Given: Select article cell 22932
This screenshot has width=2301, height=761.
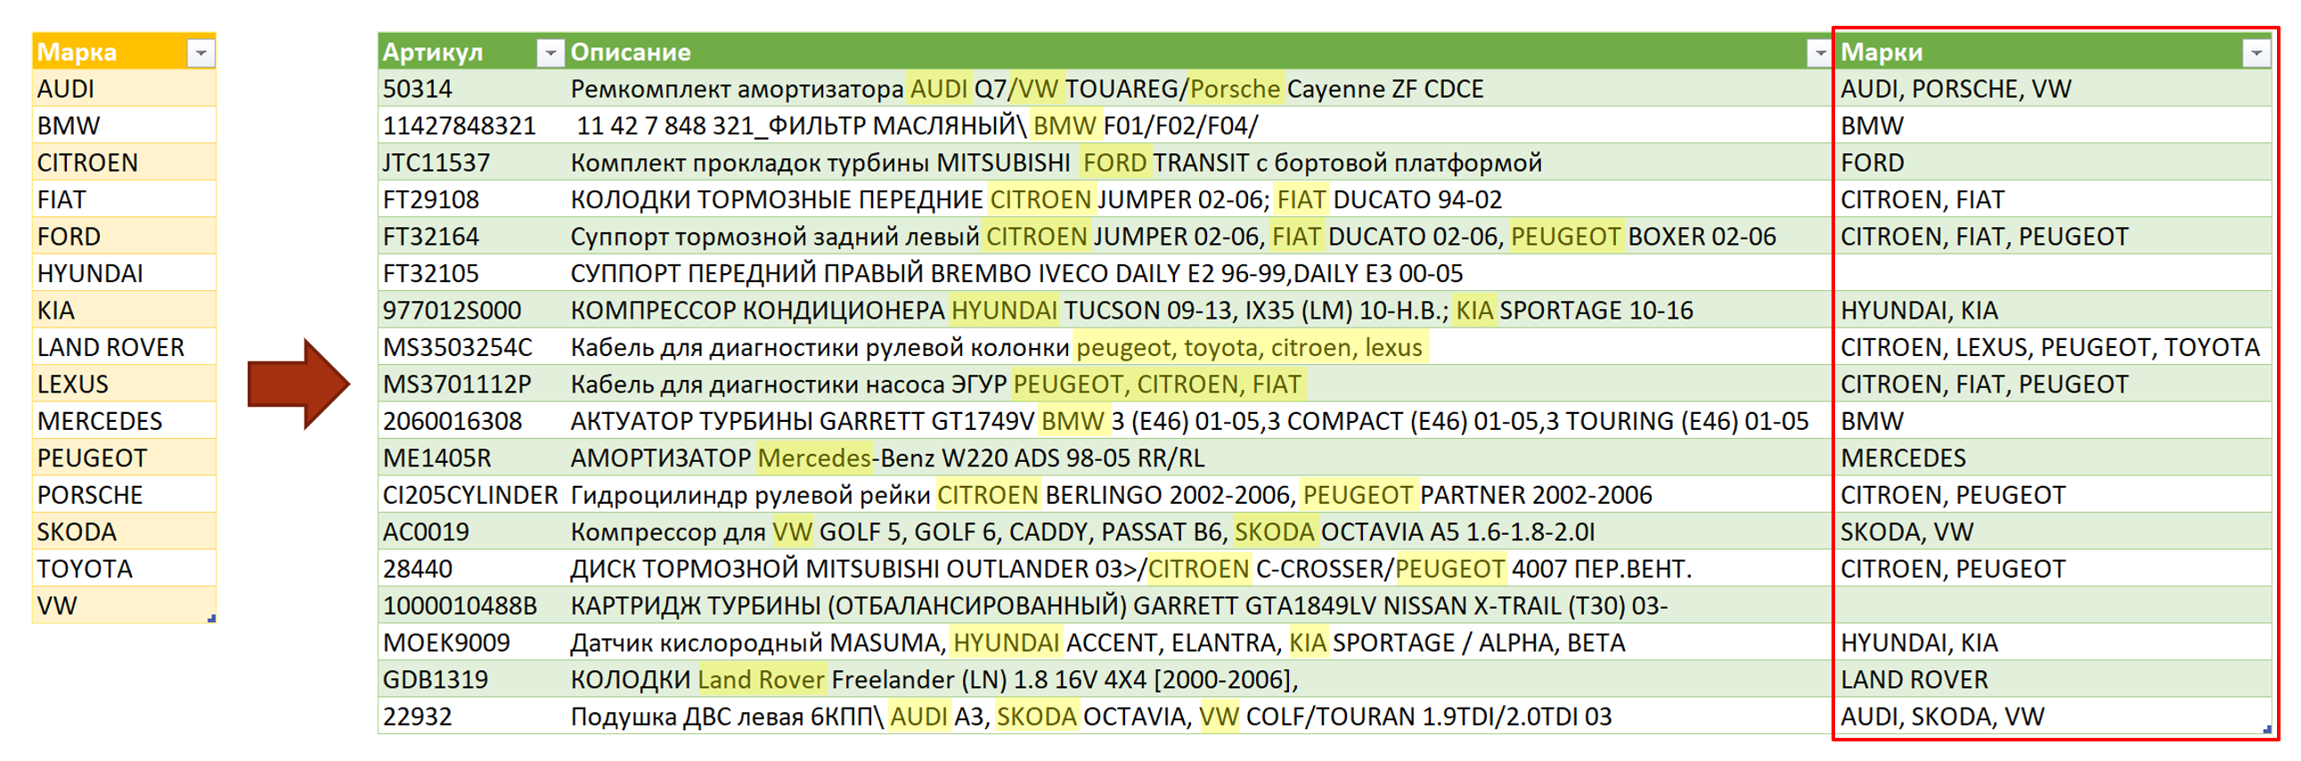Looking at the screenshot, I should (471, 716).
